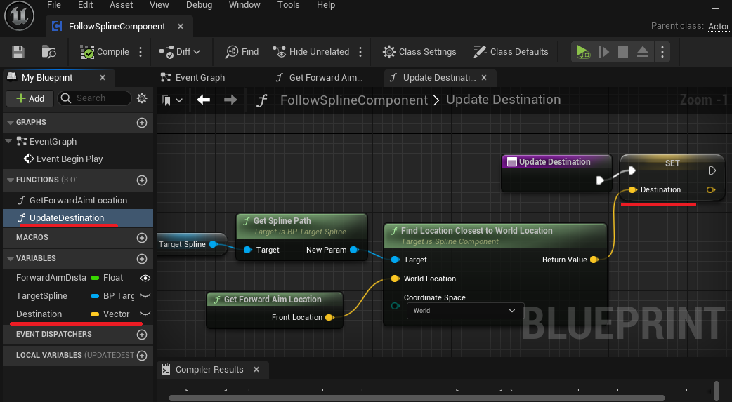Open the Tools menu
This screenshot has height=402, width=732.
(289, 5)
